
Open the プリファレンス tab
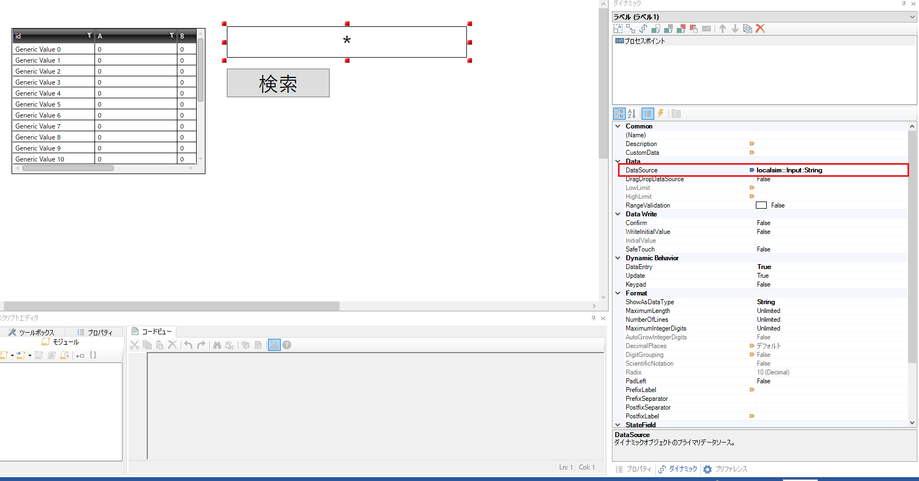pos(725,469)
